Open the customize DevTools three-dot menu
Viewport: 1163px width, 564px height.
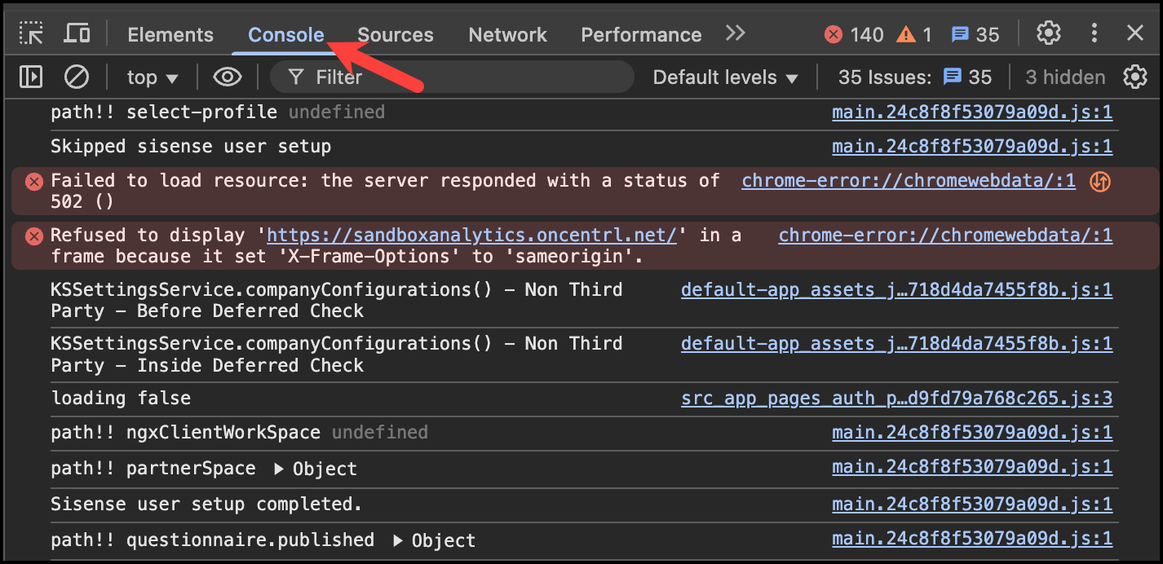[x=1094, y=33]
